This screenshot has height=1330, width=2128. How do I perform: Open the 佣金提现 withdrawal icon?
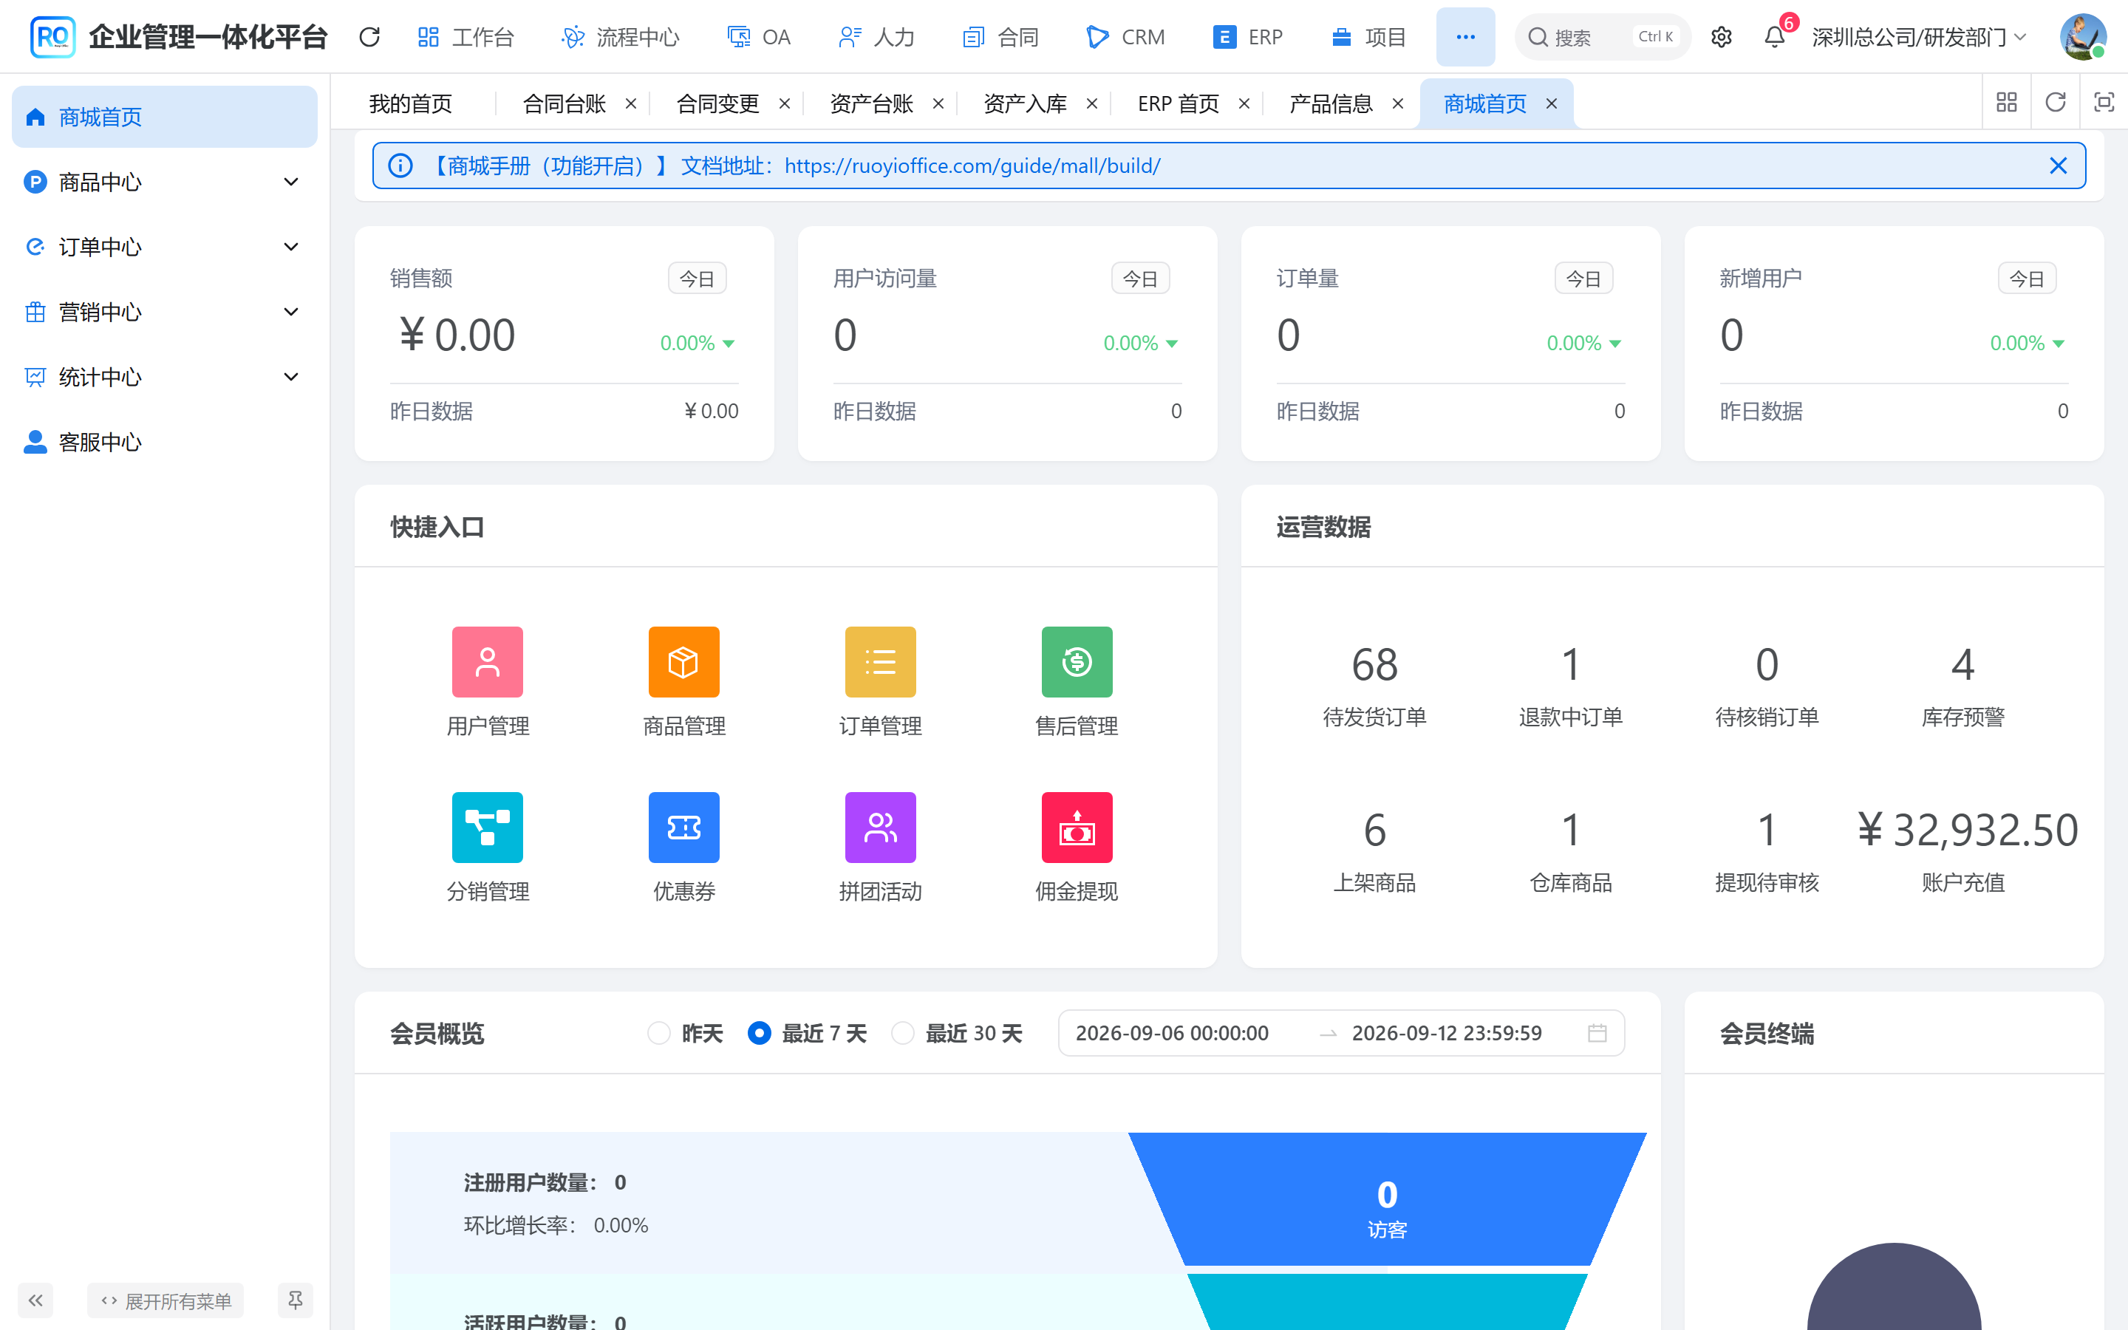[x=1077, y=827]
